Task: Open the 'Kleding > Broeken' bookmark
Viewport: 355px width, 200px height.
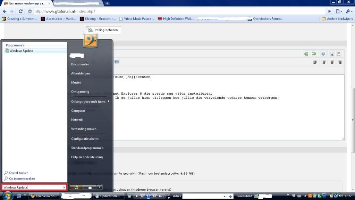Action: click(98, 19)
